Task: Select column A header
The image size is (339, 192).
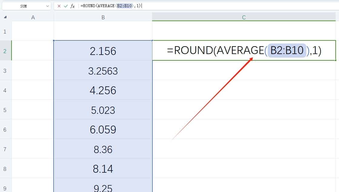Action: pos(33,17)
